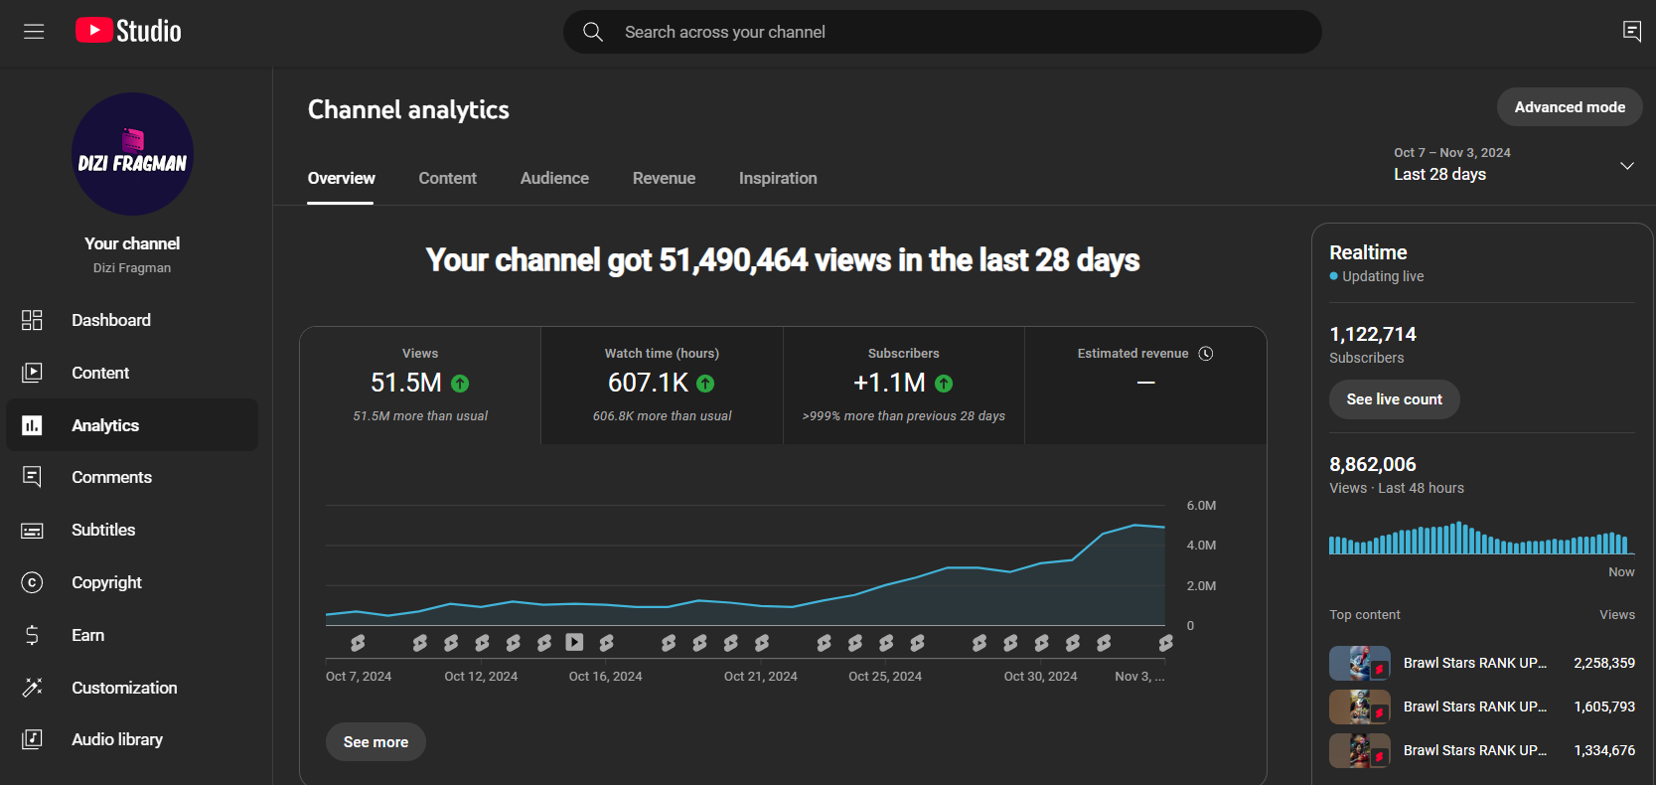Switch to the Revenue tab
Image resolution: width=1656 pixels, height=785 pixels.
(x=664, y=178)
